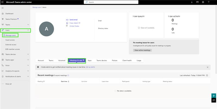217x109 pixels.
Task: Switch to the Account tab
Action: [x=41, y=60]
